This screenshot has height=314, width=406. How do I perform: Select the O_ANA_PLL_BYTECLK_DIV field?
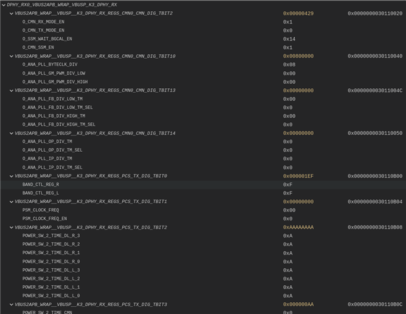coord(50,65)
